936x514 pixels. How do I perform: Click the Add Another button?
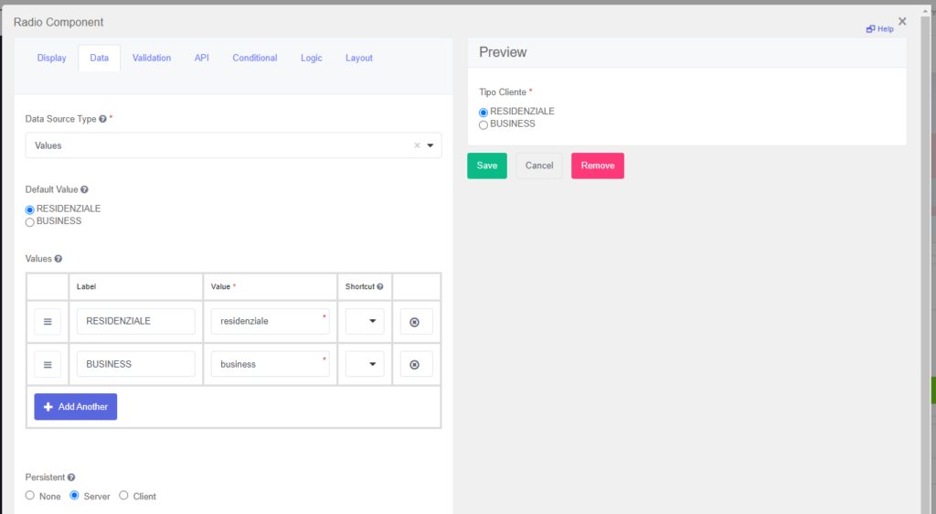pos(76,407)
